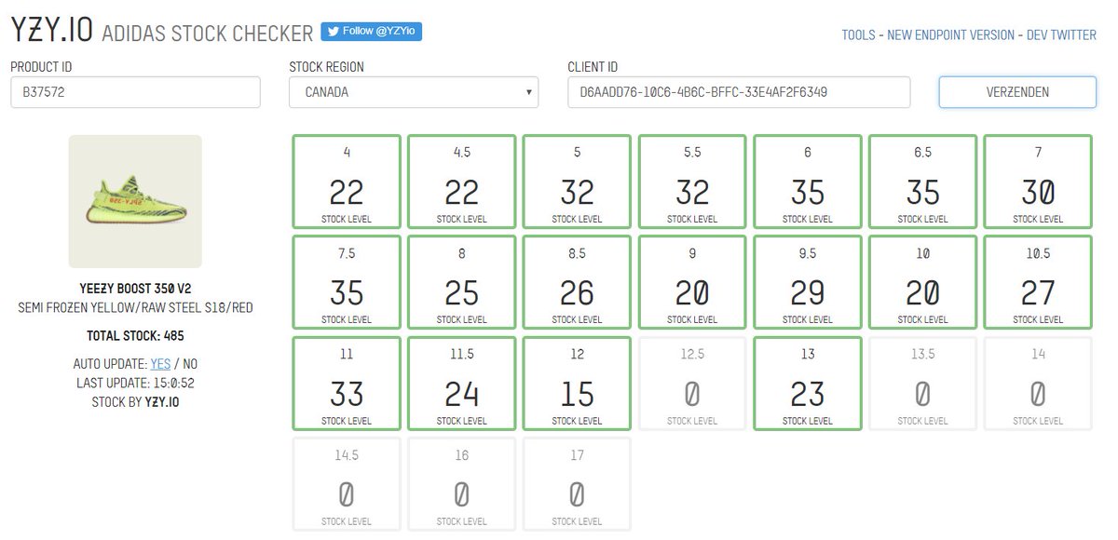Select the size 12 stock tile
The height and width of the screenshot is (540, 1118).
coord(578,384)
